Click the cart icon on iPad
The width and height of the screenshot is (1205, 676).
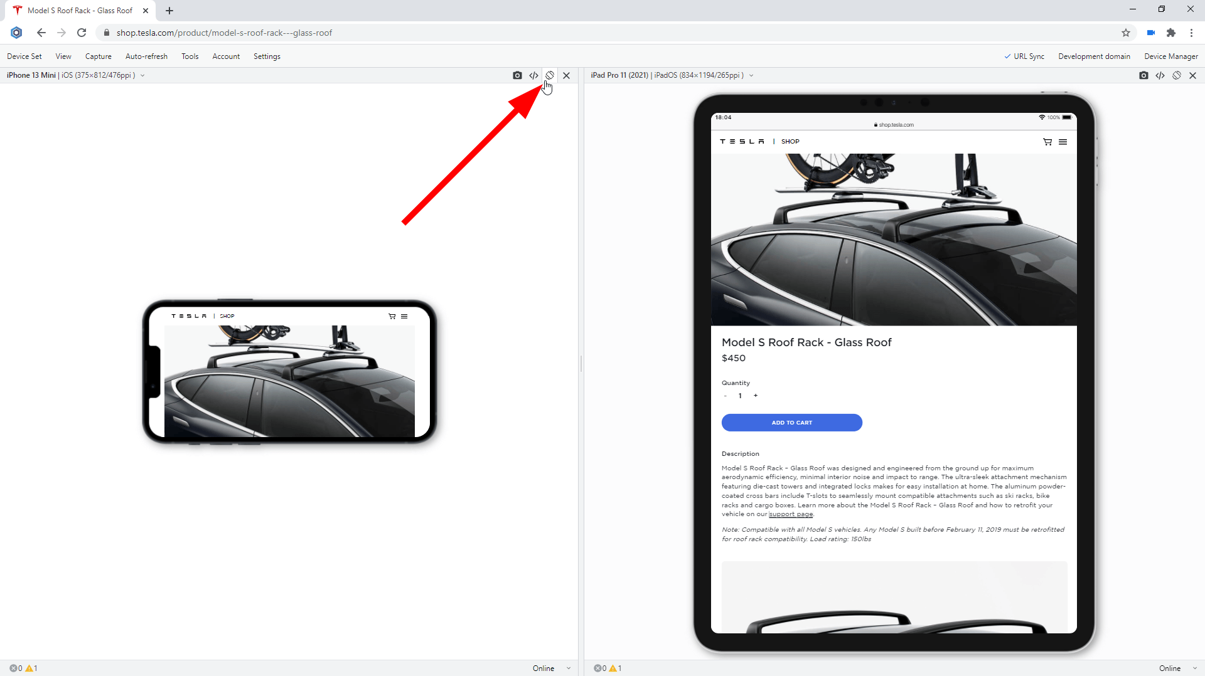pos(1047,142)
